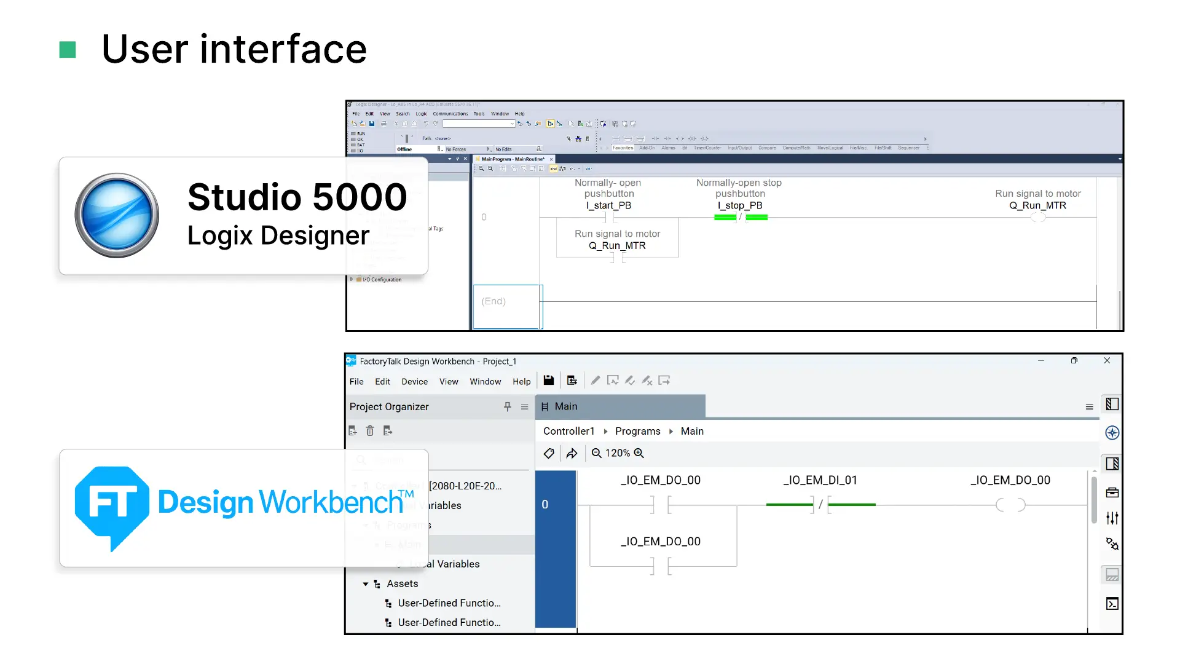This screenshot has width=1180, height=664.
Task: Click Controller1 in the breadcrumb
Action: click(x=569, y=432)
